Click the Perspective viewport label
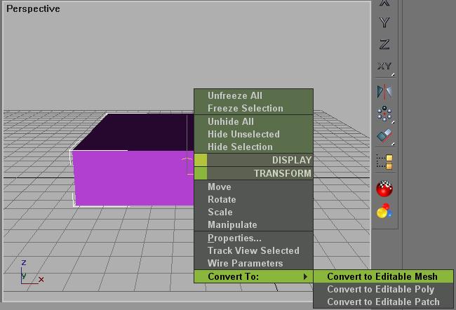This screenshot has width=456, height=310. [33, 8]
